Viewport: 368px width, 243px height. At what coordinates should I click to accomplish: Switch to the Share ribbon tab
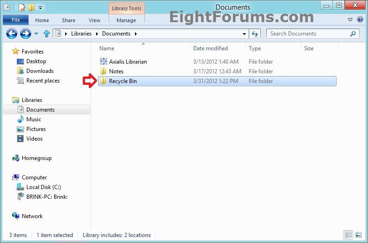tap(68, 20)
